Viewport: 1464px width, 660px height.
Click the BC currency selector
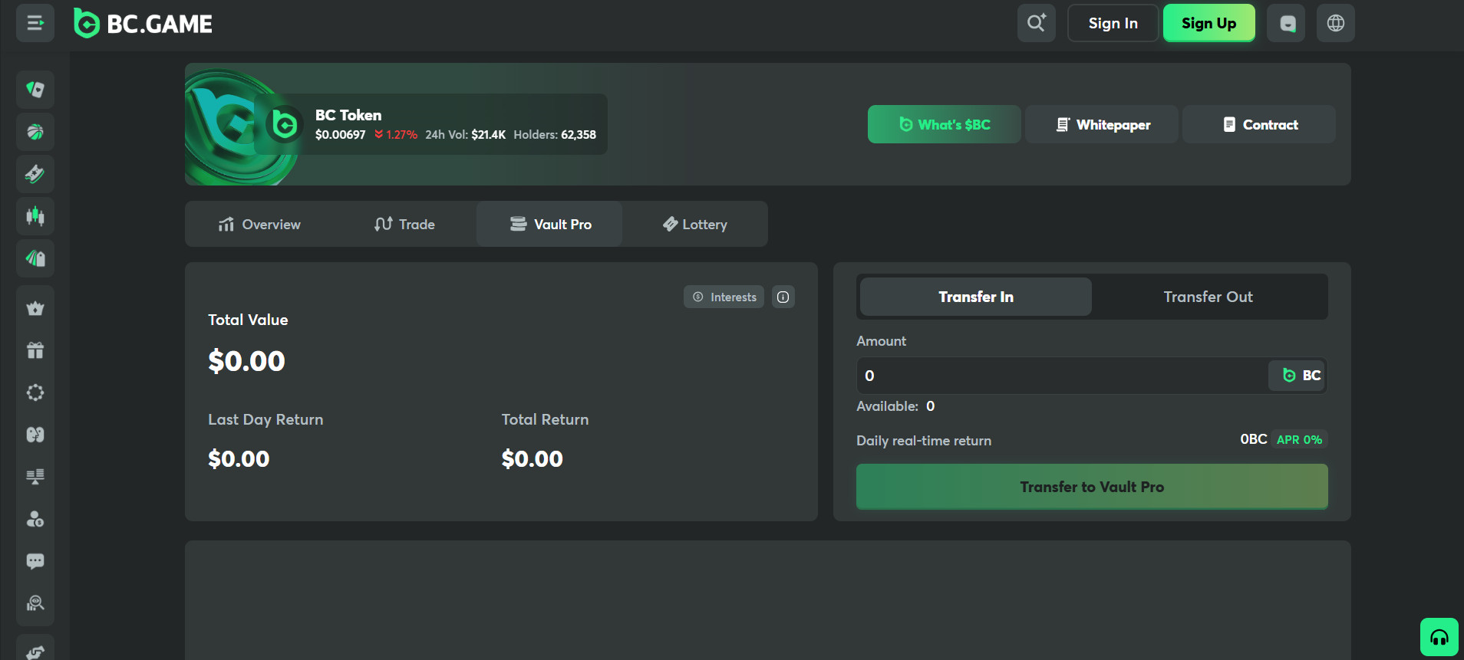[1301, 376]
